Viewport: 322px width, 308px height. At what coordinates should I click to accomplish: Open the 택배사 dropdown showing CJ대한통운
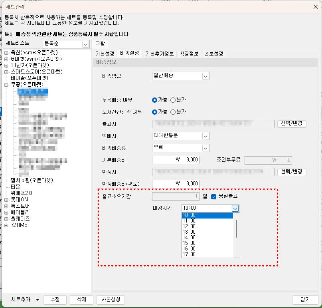coord(205,136)
